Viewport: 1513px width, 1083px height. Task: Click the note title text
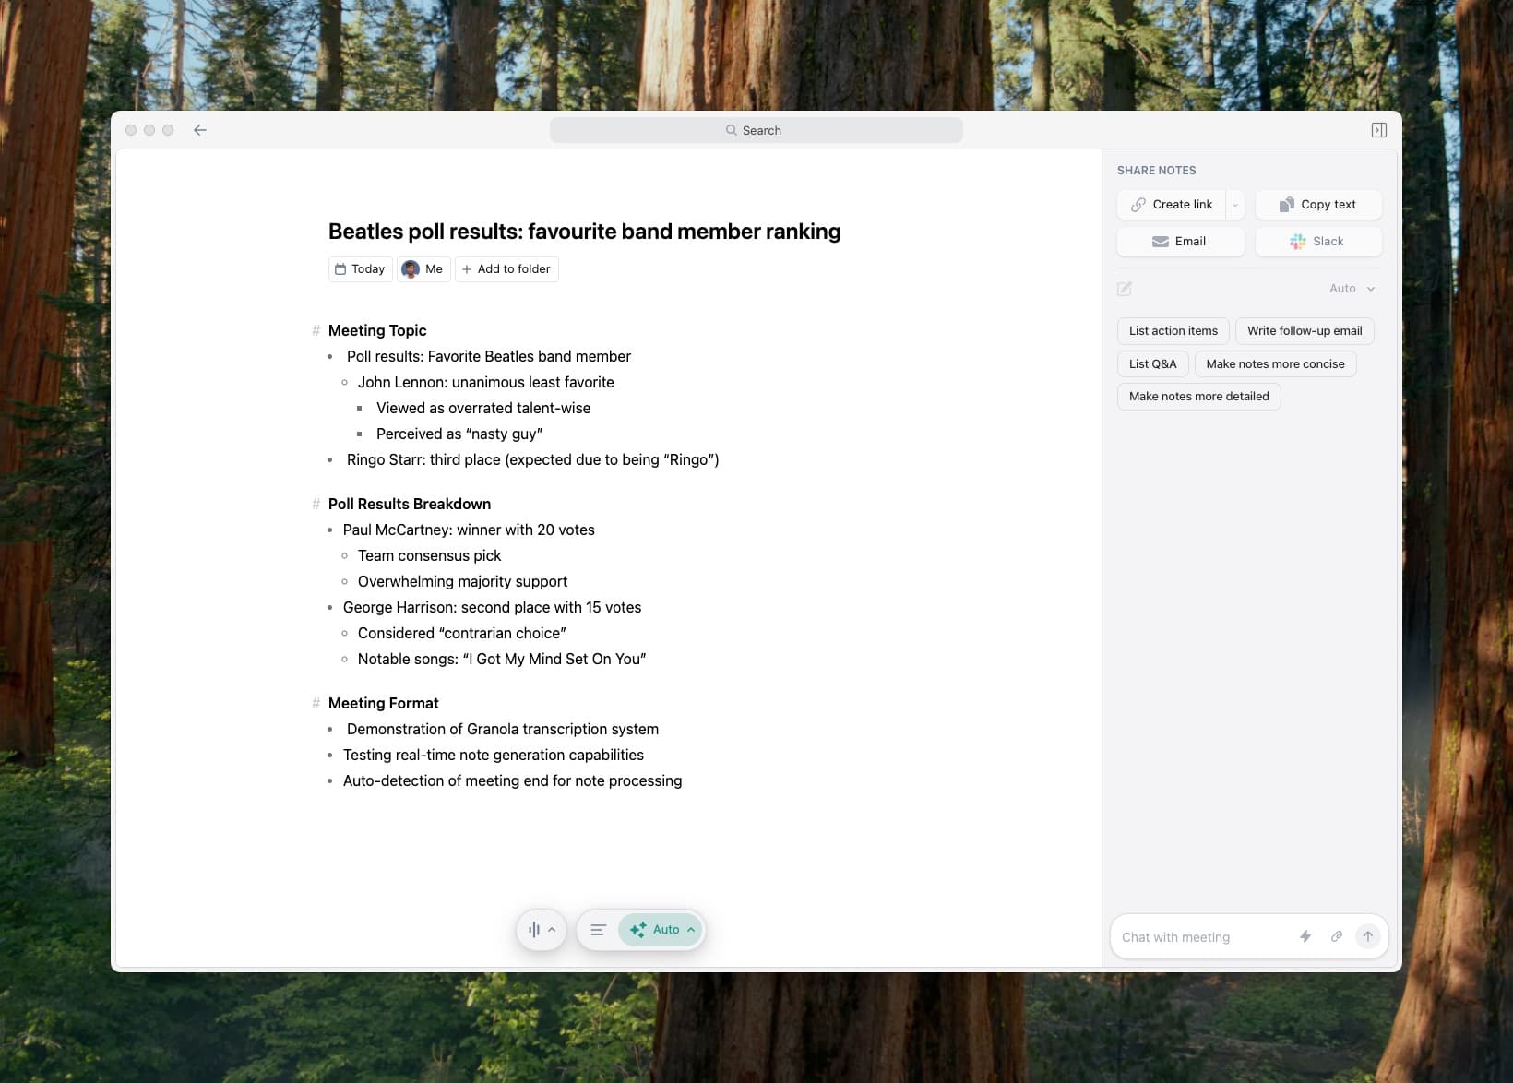(584, 232)
